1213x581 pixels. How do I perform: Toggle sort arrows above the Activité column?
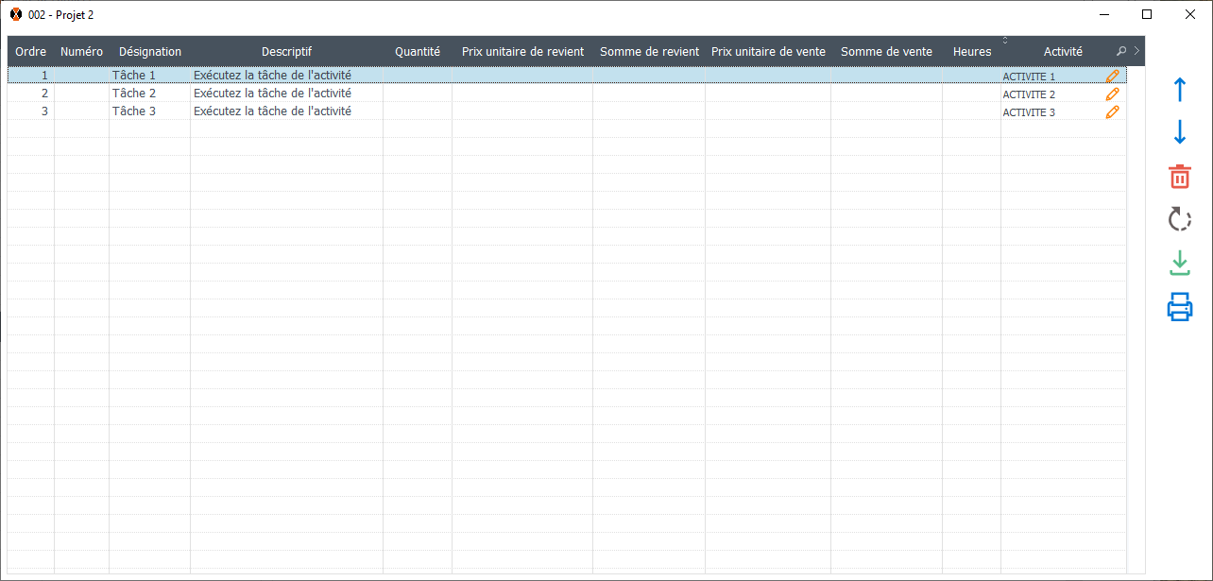pyautogui.click(x=1005, y=41)
